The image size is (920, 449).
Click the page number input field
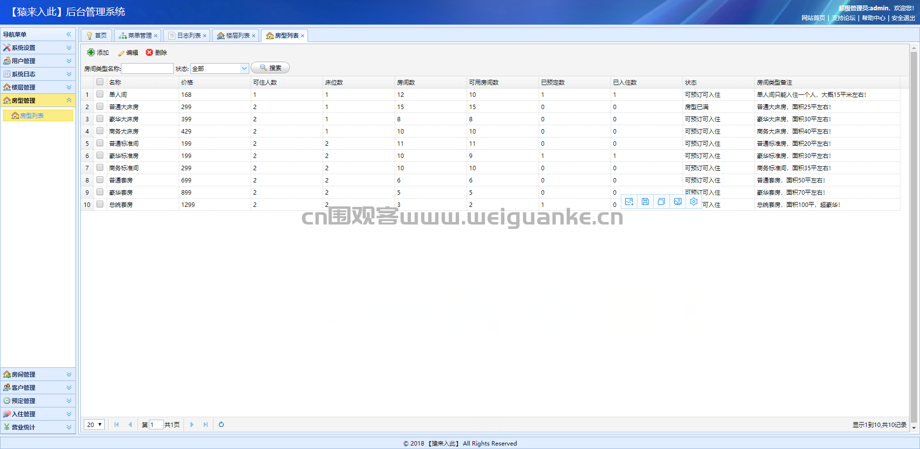coord(156,425)
